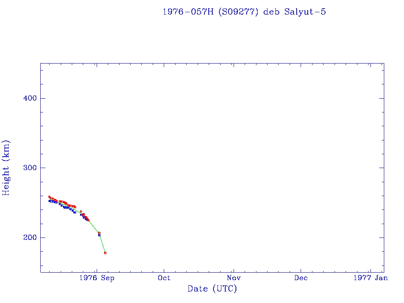The height and width of the screenshot is (303, 404).
Task: Pick the final data point near 178 km
Action: (x=105, y=253)
